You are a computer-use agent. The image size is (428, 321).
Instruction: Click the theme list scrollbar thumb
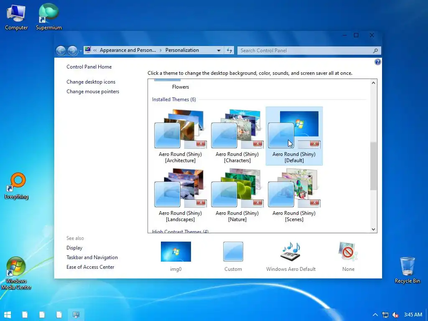point(373,166)
